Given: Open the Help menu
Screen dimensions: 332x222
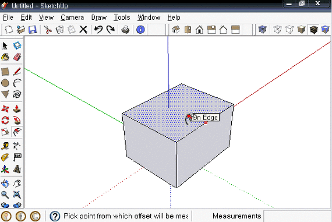Looking at the screenshot, I should [174, 17].
